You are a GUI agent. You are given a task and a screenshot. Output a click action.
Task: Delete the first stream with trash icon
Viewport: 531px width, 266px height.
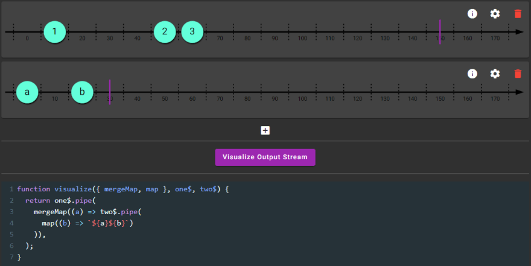click(518, 13)
